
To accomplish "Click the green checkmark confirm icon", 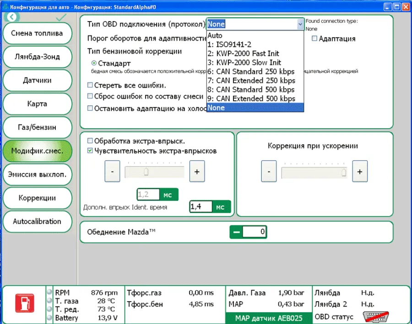I will (x=61, y=17).
